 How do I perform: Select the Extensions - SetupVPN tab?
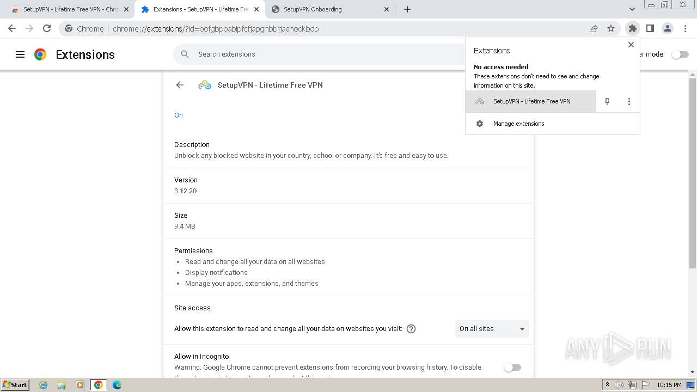click(x=199, y=9)
